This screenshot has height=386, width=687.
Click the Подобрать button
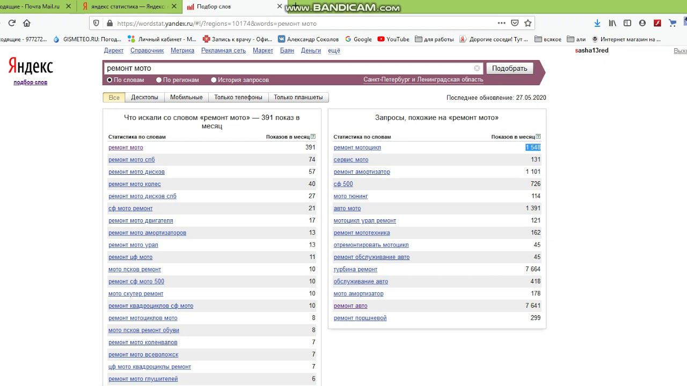tap(510, 68)
